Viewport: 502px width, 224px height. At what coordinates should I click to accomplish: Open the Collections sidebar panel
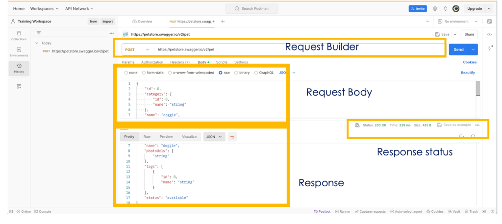(19, 35)
